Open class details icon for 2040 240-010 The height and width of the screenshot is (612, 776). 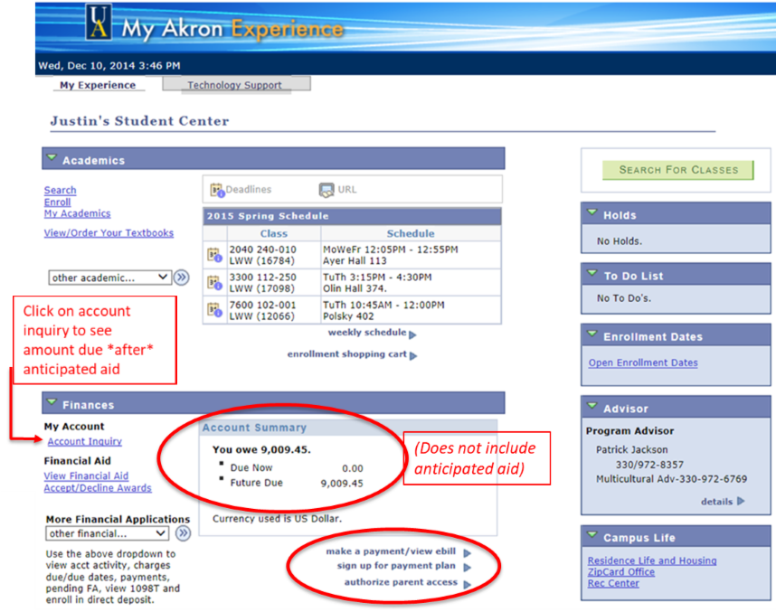(x=214, y=255)
